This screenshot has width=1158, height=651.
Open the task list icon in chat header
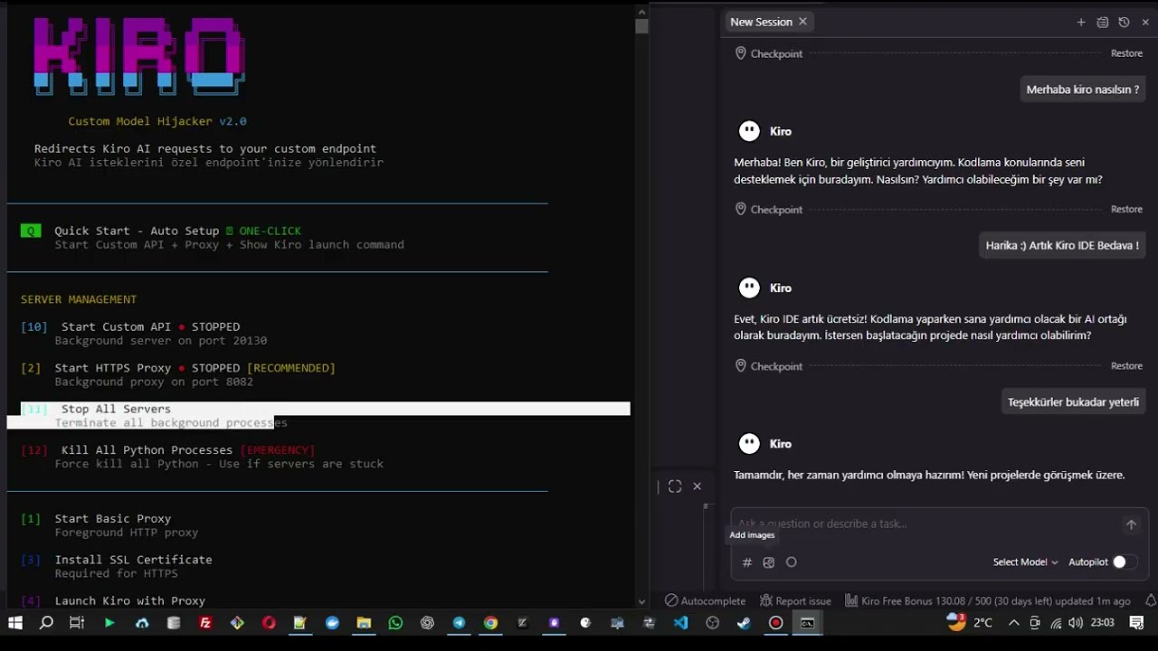click(x=1102, y=22)
